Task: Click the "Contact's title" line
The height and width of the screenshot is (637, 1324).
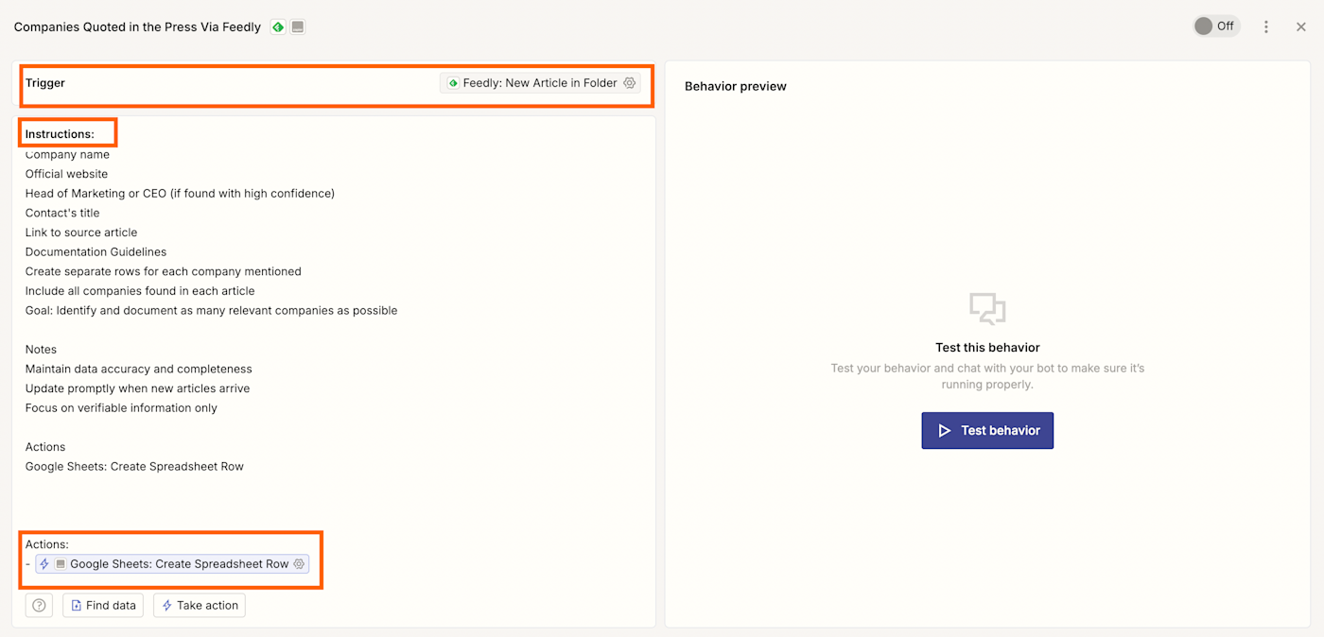Action: [x=62, y=214]
